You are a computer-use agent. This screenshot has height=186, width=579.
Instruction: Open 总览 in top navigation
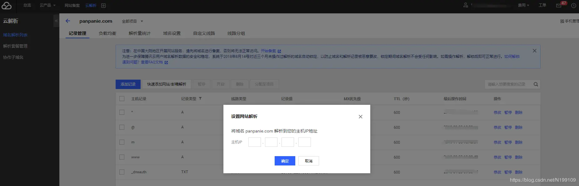(x=27, y=5)
